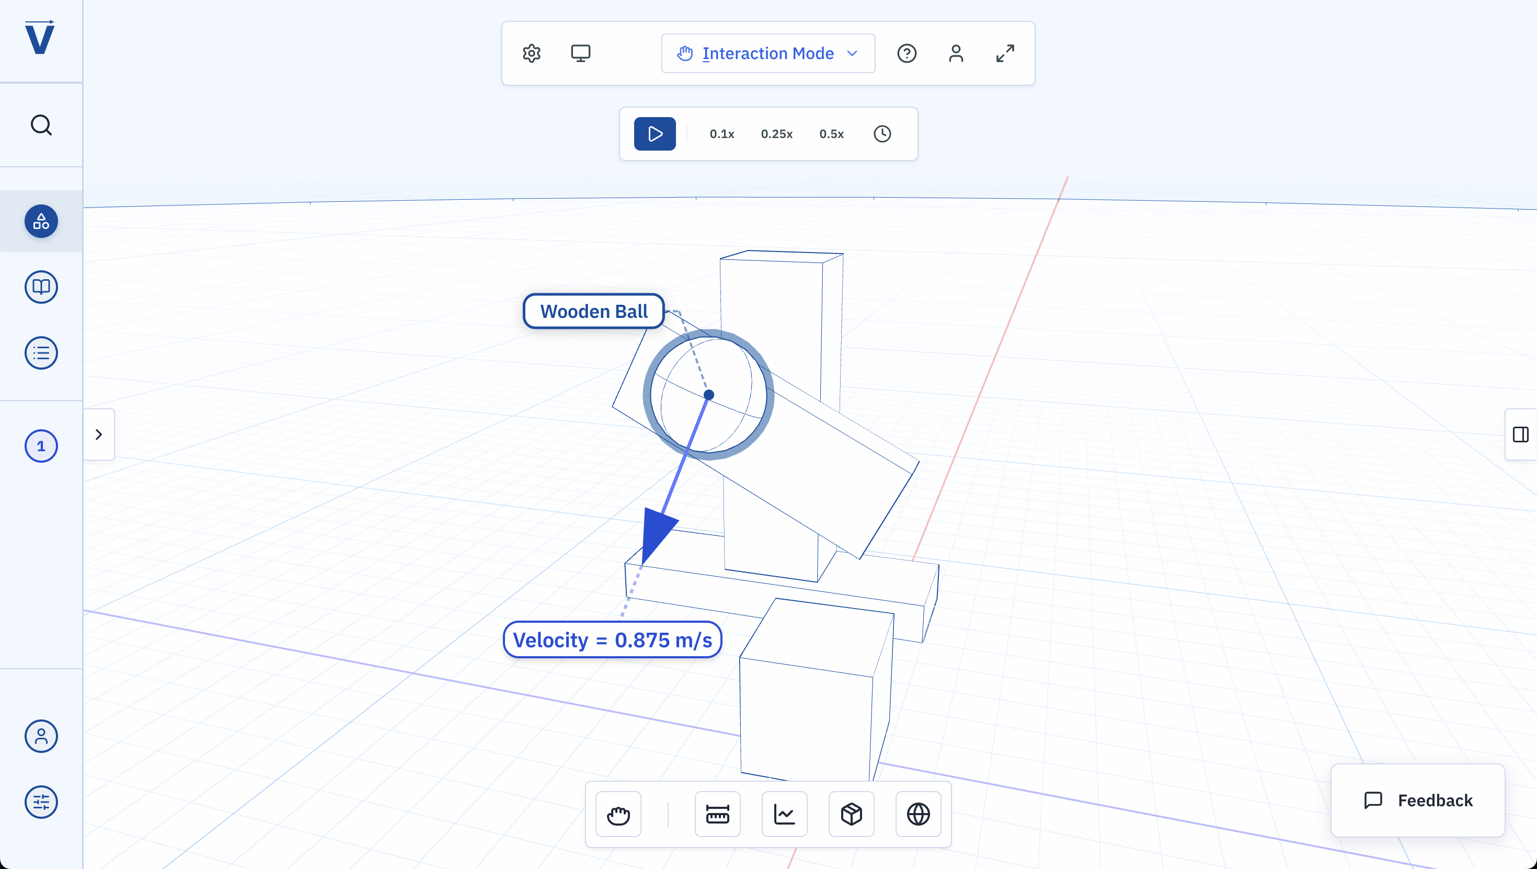Enter fullscreen with expand arrows icon
Viewport: 1537px width, 869px height.
(x=1005, y=53)
